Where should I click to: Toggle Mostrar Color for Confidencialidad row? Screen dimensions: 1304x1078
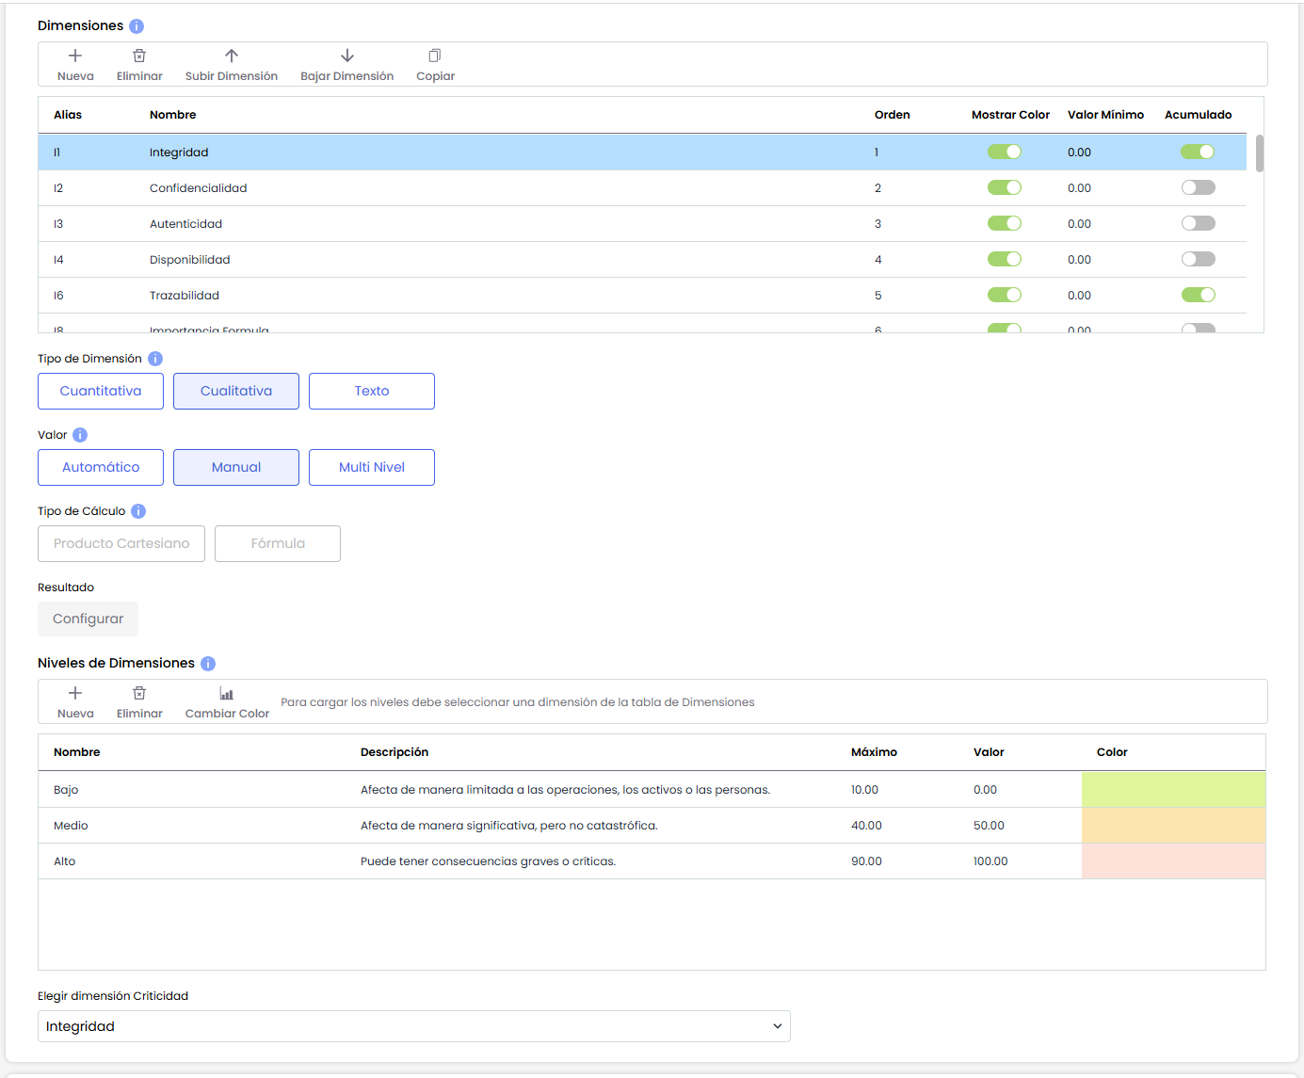pos(1004,188)
